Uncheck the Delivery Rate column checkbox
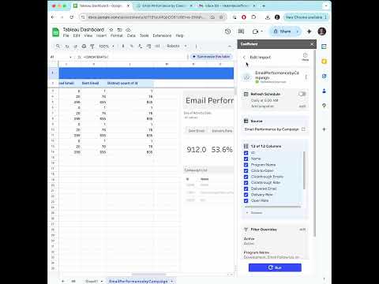 coord(246,195)
